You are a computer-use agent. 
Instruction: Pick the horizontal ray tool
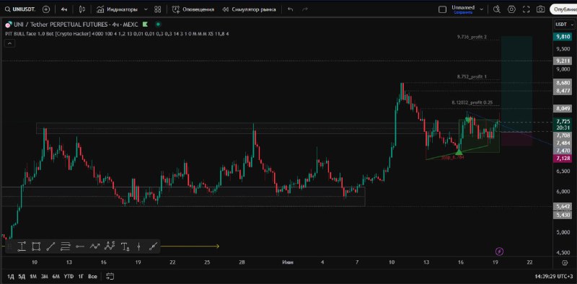80,247
